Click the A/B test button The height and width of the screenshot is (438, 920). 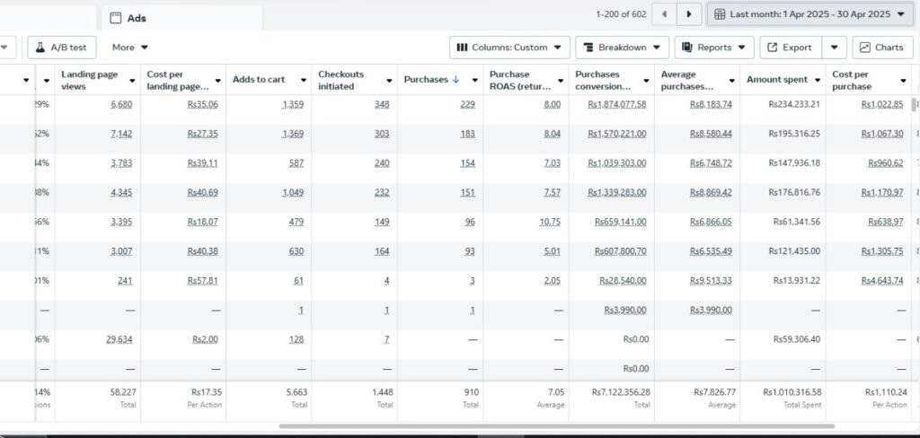[x=62, y=48]
